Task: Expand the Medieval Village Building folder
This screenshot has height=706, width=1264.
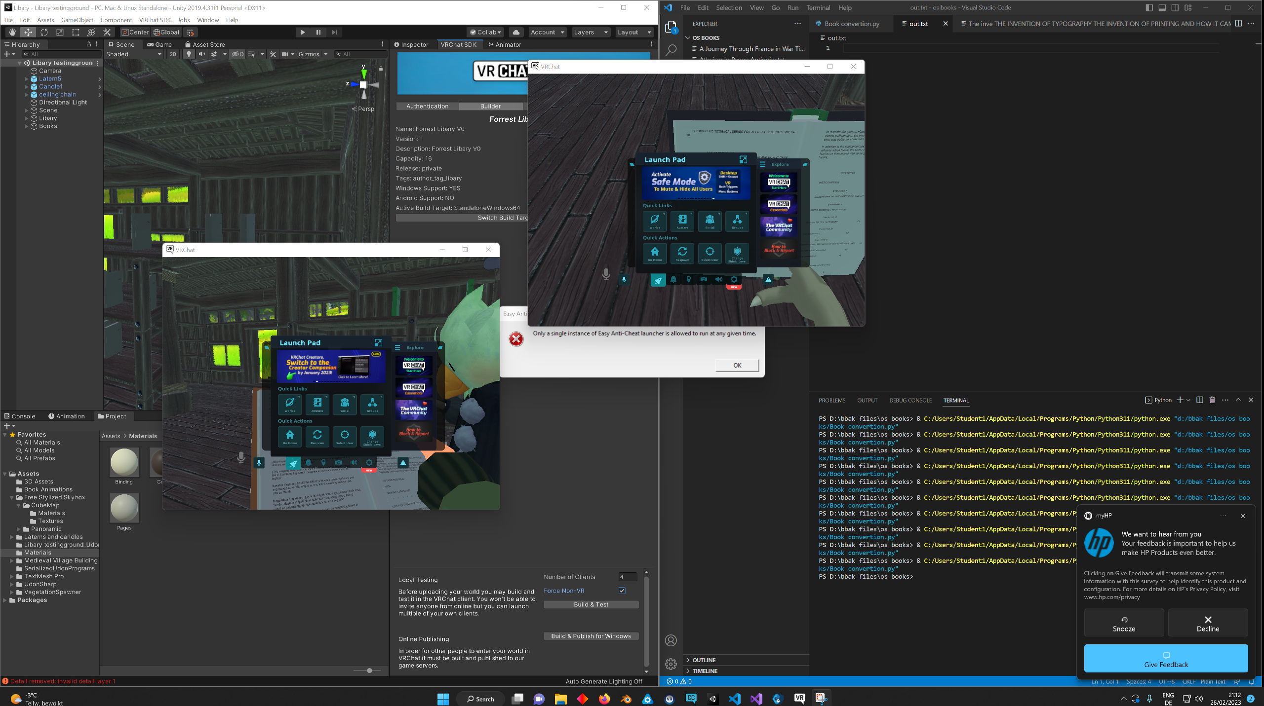Action: click(12, 560)
